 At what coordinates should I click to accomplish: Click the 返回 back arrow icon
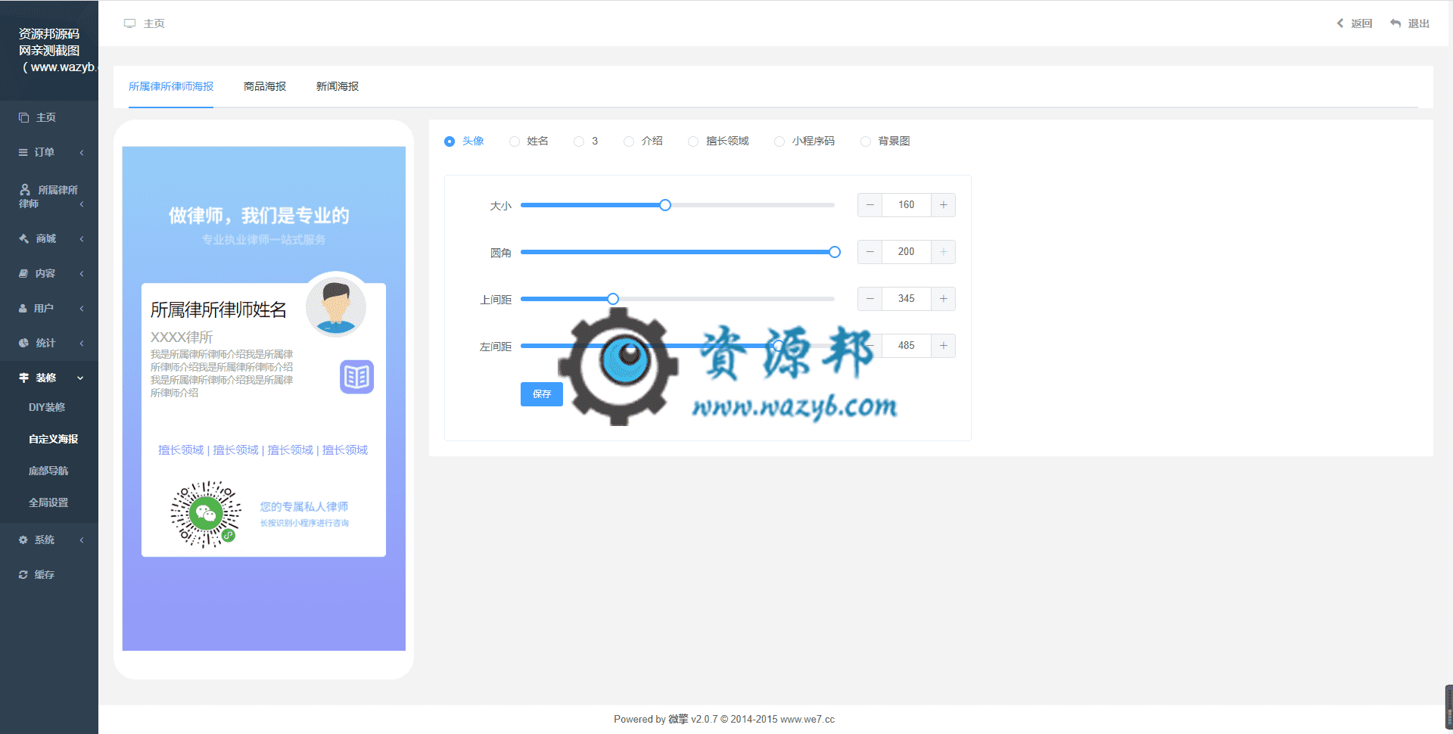coord(1340,23)
